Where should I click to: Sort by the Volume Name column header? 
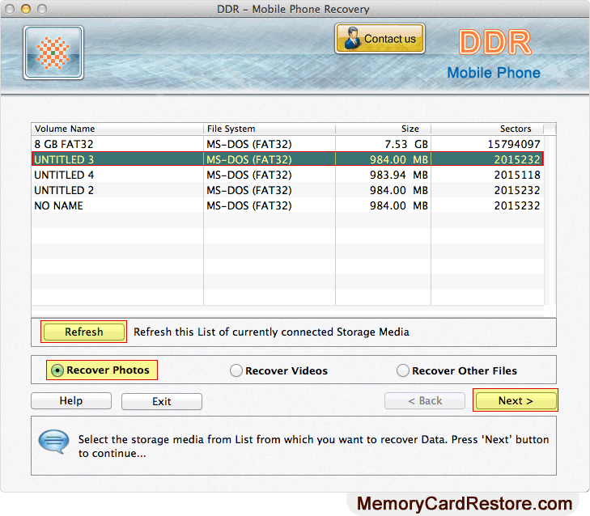coord(117,129)
